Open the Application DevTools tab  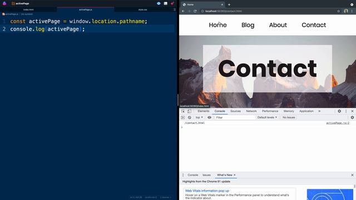click(306, 111)
